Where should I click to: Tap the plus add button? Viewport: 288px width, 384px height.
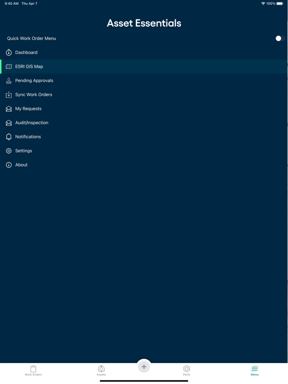tap(144, 366)
